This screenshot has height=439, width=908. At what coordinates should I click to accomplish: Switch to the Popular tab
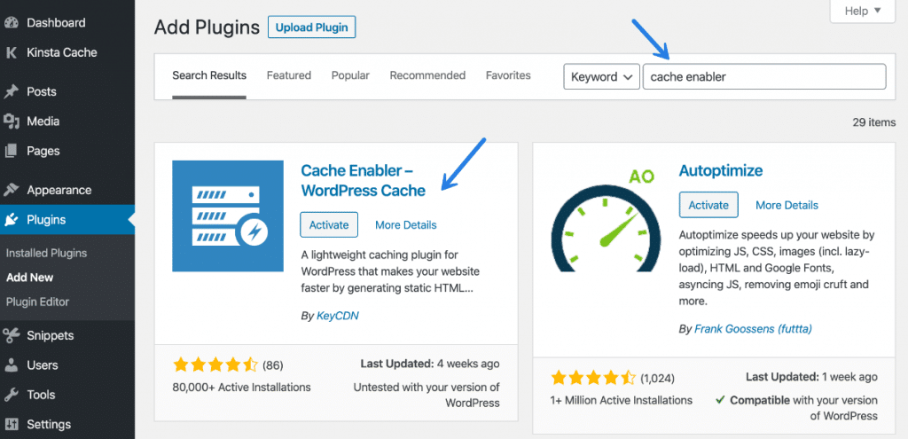(x=350, y=75)
